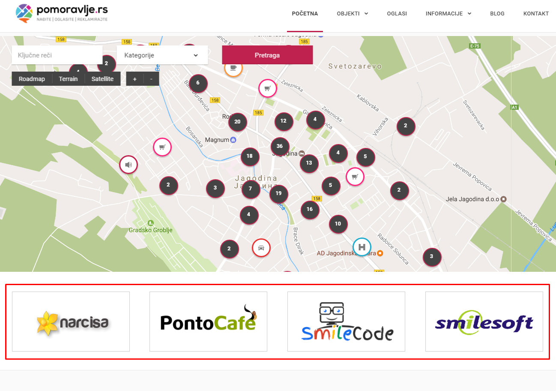
Task: Expand the OBJEKTI menu
Action: click(353, 13)
